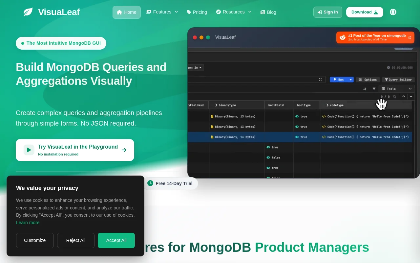
Task: Click the 0 / 0 search count
Action: click(385, 97)
